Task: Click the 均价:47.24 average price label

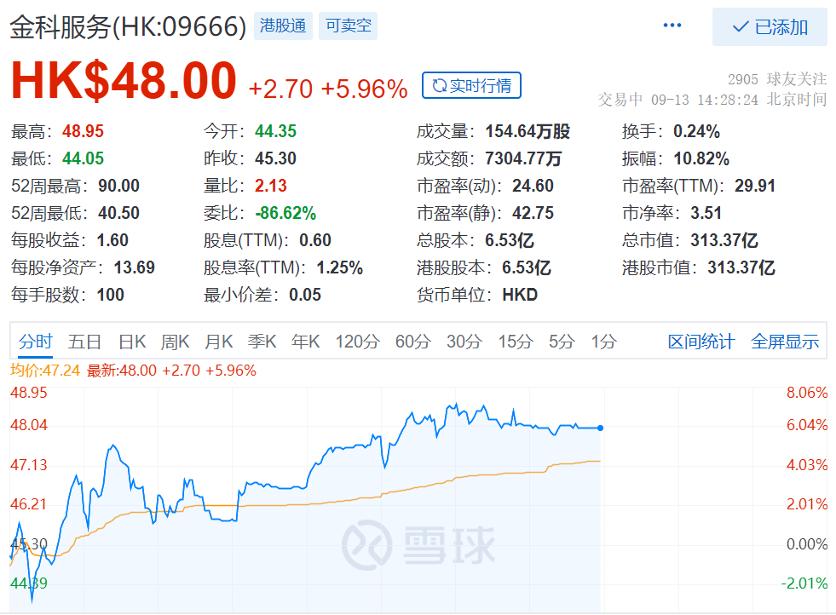Action: pyautogui.click(x=45, y=371)
